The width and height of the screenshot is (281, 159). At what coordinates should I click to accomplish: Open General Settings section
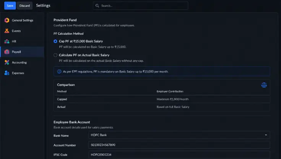[23, 20]
